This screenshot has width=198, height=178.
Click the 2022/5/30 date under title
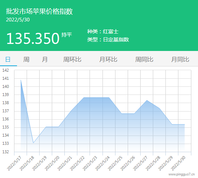tap(18, 20)
